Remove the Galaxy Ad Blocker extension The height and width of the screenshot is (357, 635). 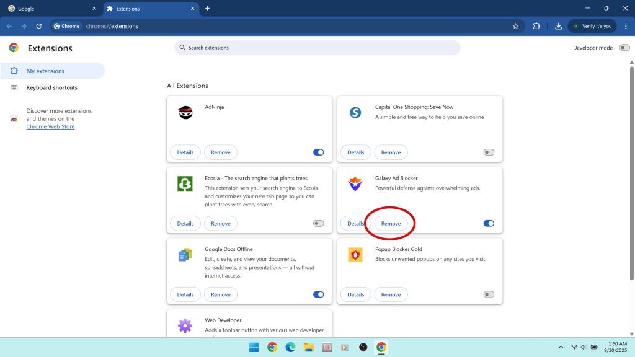click(x=391, y=223)
